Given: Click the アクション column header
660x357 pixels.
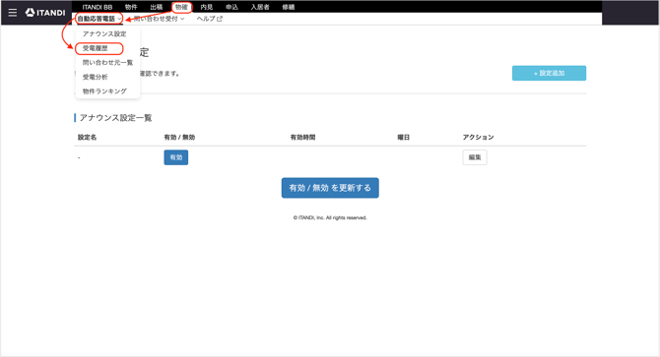Looking at the screenshot, I should pos(478,138).
